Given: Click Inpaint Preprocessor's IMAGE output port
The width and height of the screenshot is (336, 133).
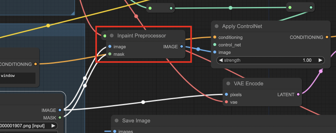Looking at the screenshot, I should [x=182, y=47].
